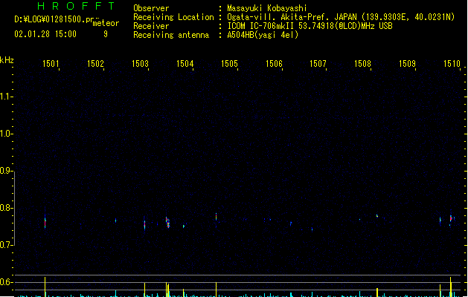This screenshot has width=468, height=297.
Task: Click the 1.0 kHz frequency label
Action: [x=6, y=134]
